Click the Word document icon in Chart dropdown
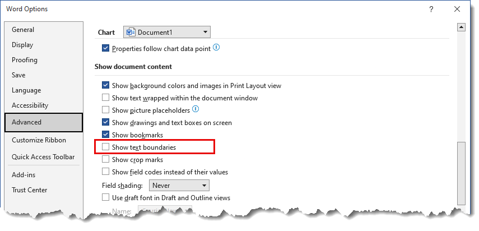Image resolution: width=479 pixels, height=231 pixels. click(x=131, y=32)
